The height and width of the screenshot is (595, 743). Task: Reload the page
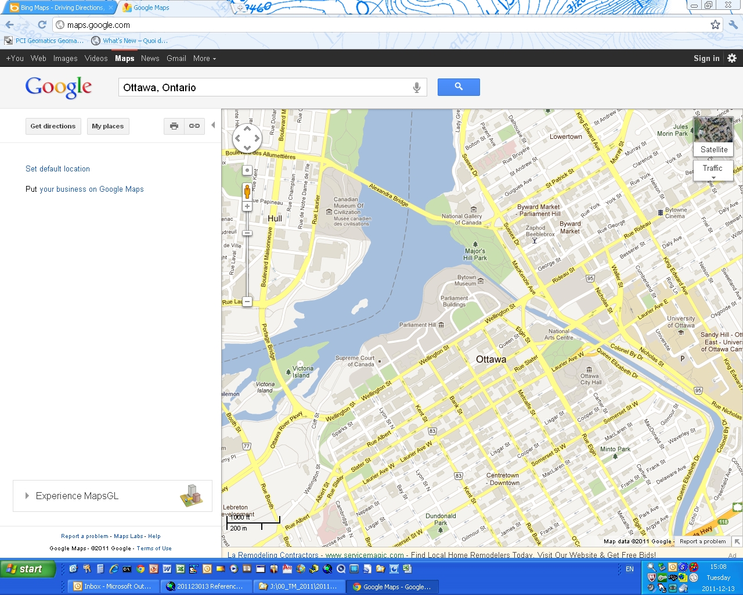click(x=42, y=24)
